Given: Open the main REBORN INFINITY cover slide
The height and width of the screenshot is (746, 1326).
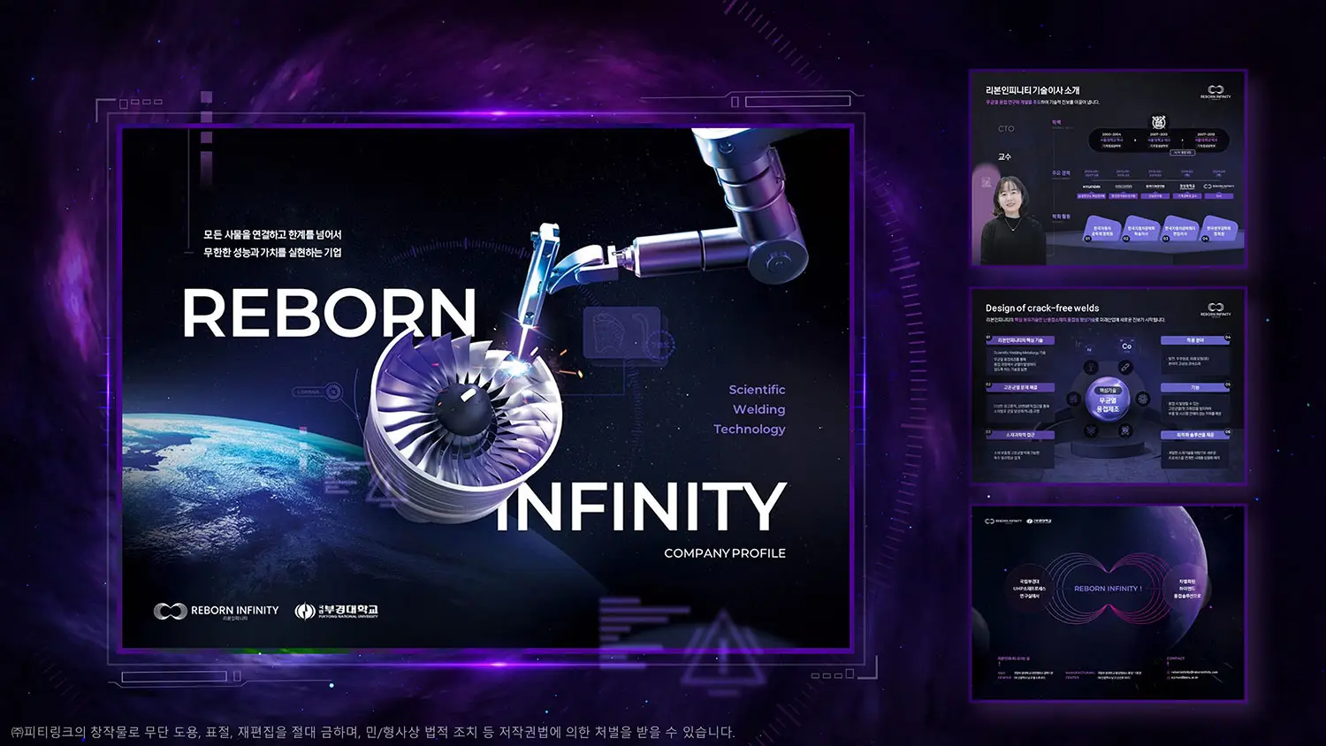Looking at the screenshot, I should pyautogui.click(x=486, y=388).
